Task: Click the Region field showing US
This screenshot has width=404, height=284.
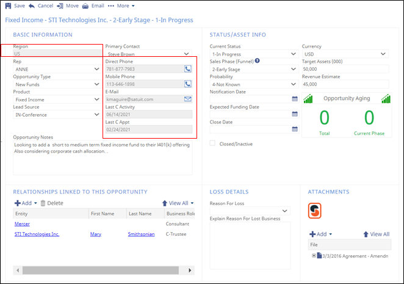Action: [57, 53]
